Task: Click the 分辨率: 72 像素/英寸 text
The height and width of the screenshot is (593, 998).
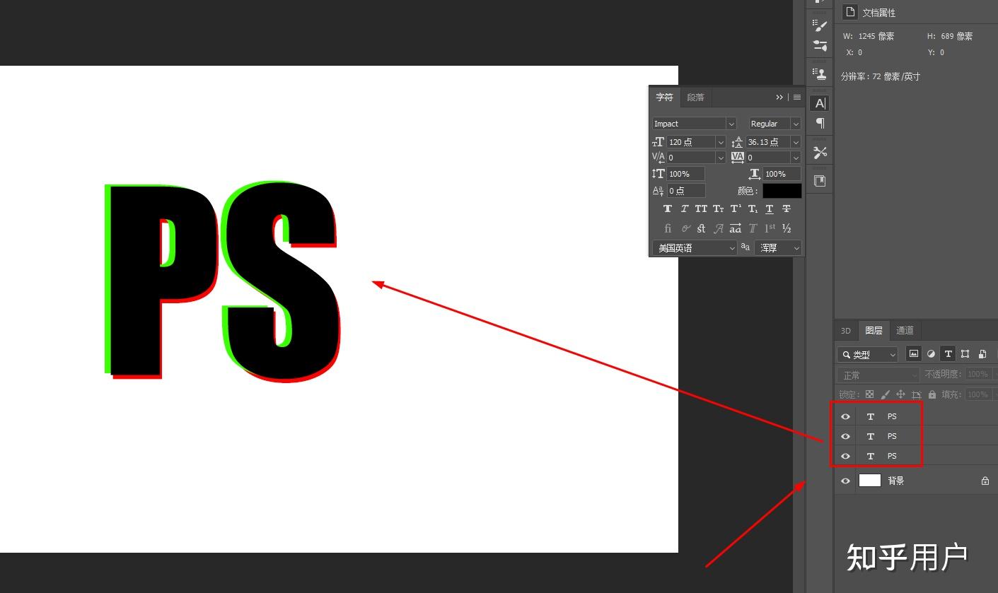Action: [881, 76]
